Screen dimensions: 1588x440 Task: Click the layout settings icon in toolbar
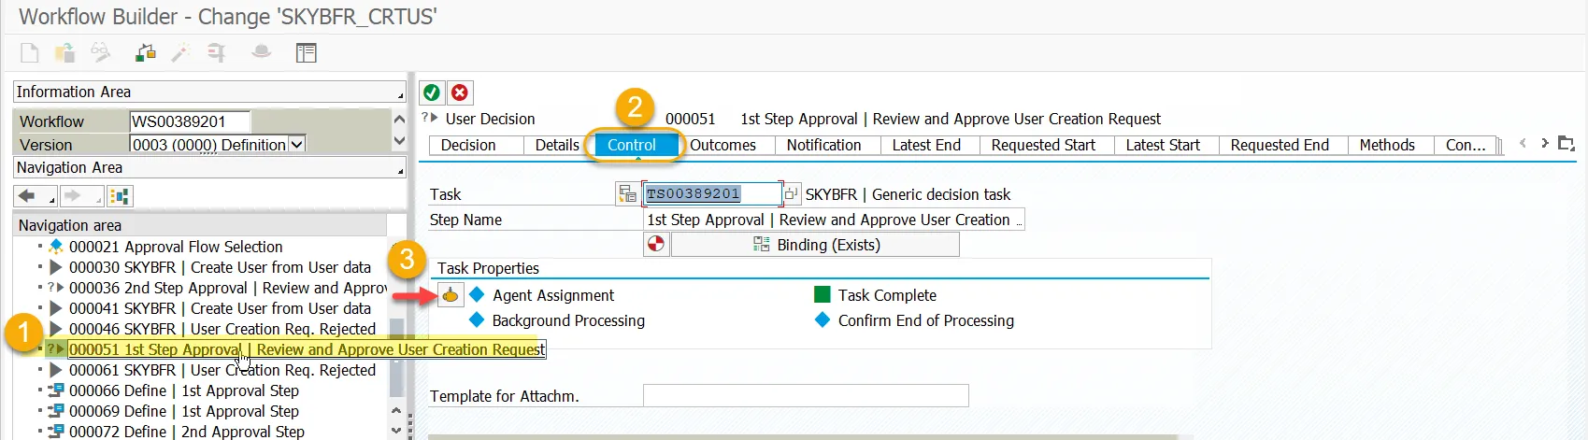pos(307,53)
